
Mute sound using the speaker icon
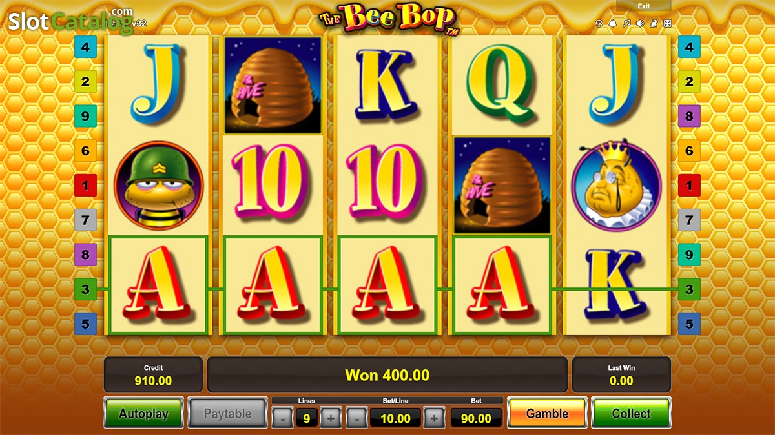(x=640, y=24)
